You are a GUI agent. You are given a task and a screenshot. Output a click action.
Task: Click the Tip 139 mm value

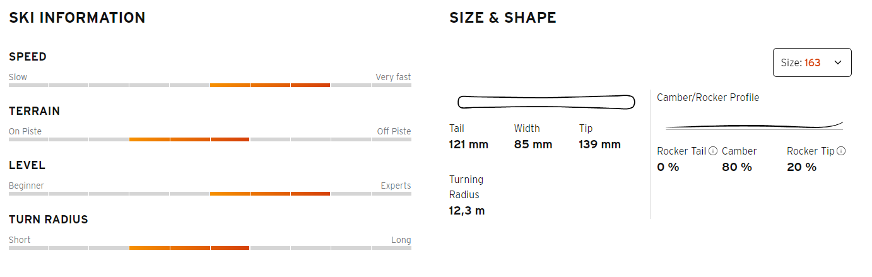coord(599,144)
